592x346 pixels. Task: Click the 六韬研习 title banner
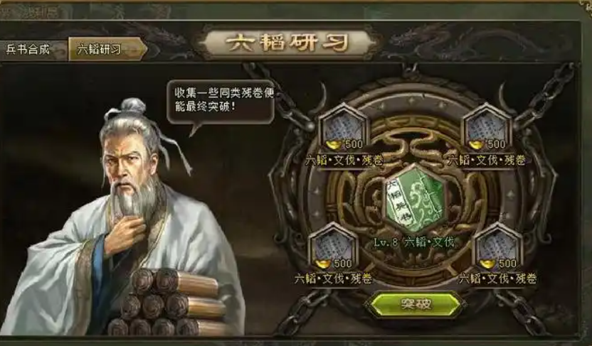coord(287,43)
